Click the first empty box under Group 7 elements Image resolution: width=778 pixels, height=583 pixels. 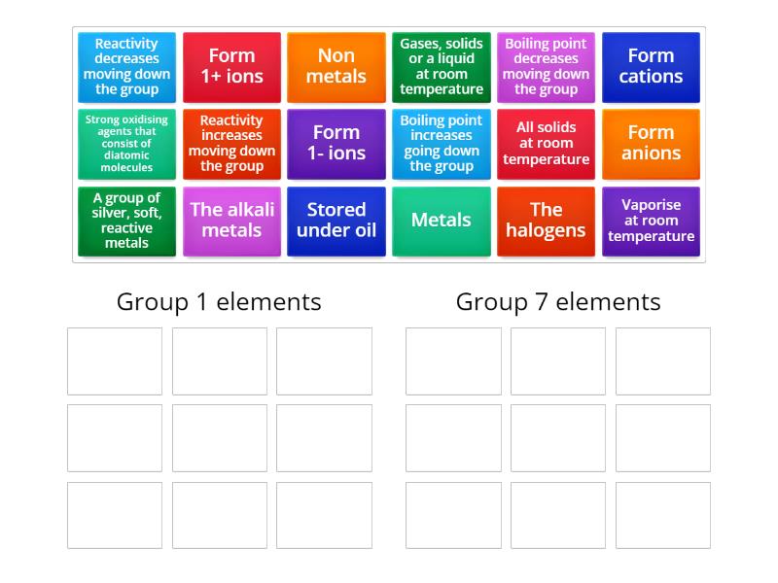coord(452,360)
